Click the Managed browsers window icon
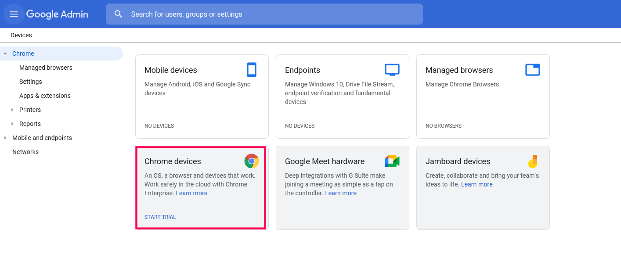Screen dimensions: 621x258 [x=532, y=70]
